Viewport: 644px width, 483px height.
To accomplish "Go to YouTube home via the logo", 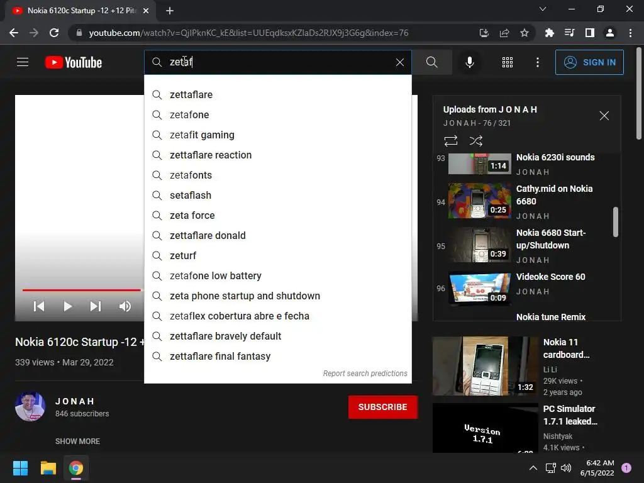I will [x=74, y=62].
